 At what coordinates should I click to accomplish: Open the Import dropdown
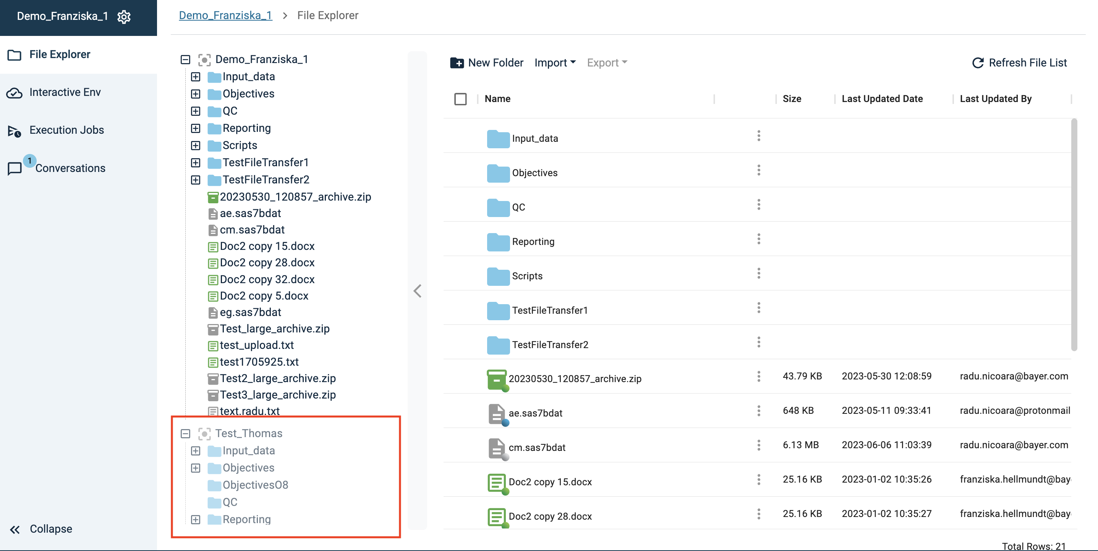(x=555, y=63)
